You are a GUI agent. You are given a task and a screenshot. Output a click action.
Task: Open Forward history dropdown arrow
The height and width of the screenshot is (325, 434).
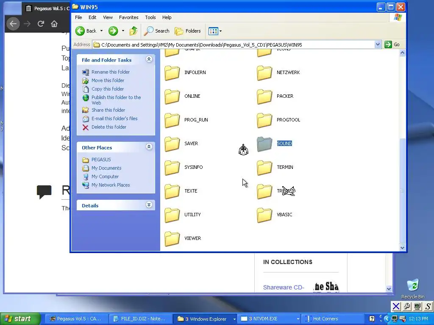click(123, 31)
